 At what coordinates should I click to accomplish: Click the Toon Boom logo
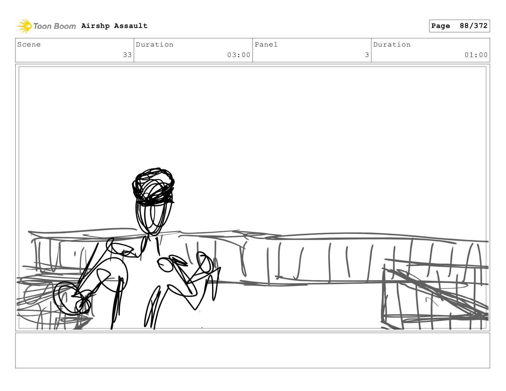(x=46, y=26)
